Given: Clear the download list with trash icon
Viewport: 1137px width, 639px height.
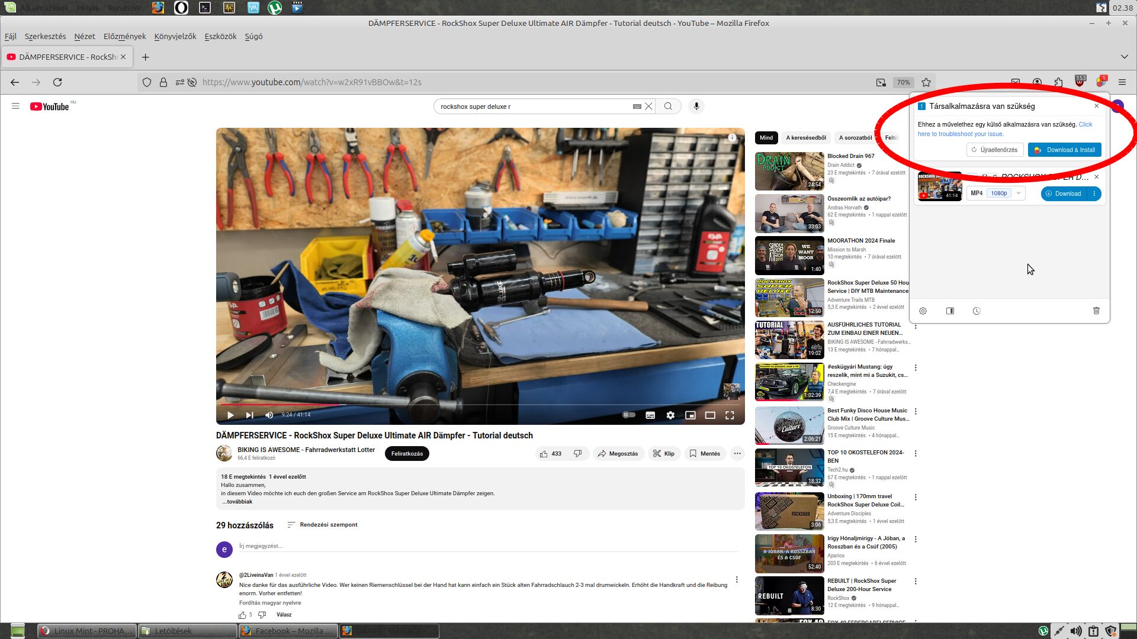Looking at the screenshot, I should pos(1096,311).
